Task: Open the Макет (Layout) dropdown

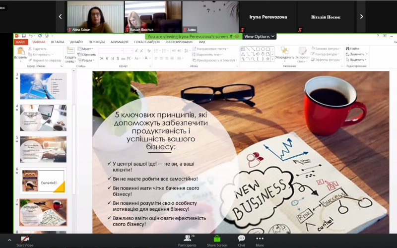Action: [x=85, y=49]
